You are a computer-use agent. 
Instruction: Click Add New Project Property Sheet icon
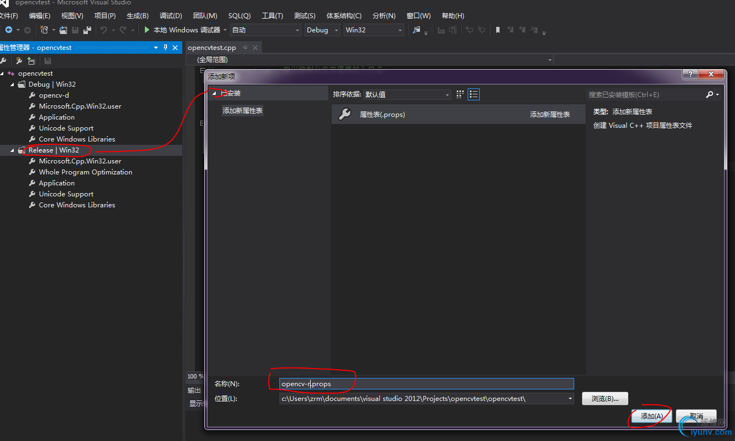click(x=19, y=61)
